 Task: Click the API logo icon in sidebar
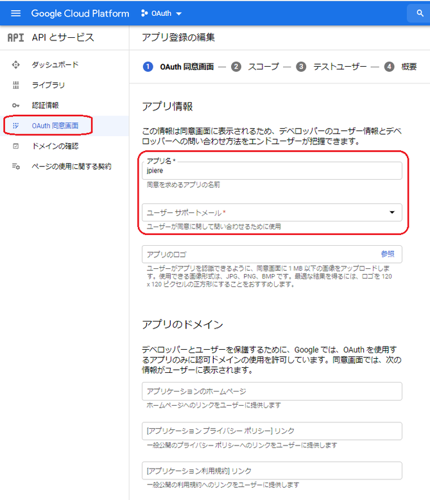point(15,38)
